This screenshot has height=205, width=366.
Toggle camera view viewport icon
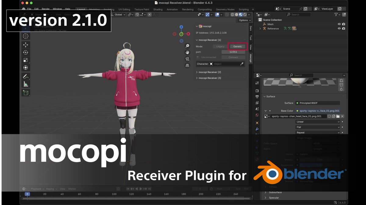pyautogui.click(x=187, y=59)
